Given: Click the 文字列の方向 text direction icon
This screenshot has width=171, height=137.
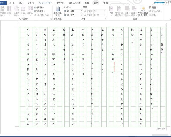Looking at the screenshot, I should click(x=3, y=11).
